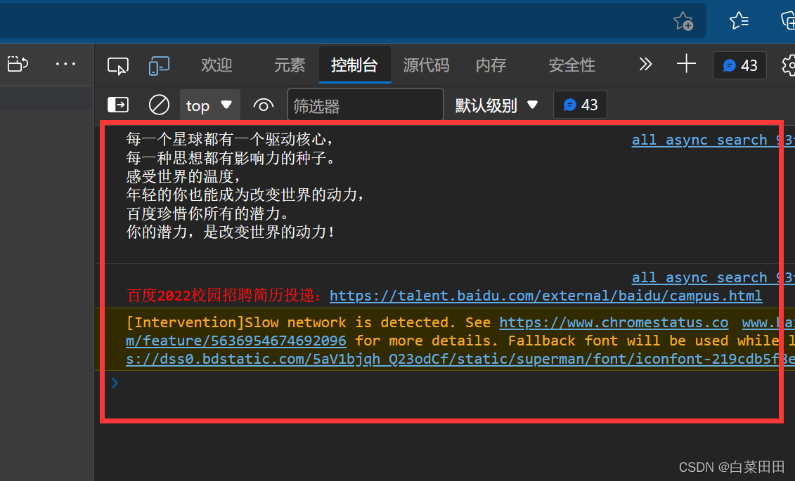Open the customize DevTools menu (three dots)
795x481 pixels.
click(65, 64)
